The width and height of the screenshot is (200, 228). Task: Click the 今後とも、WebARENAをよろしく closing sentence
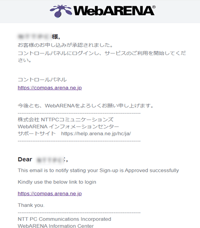(86, 106)
